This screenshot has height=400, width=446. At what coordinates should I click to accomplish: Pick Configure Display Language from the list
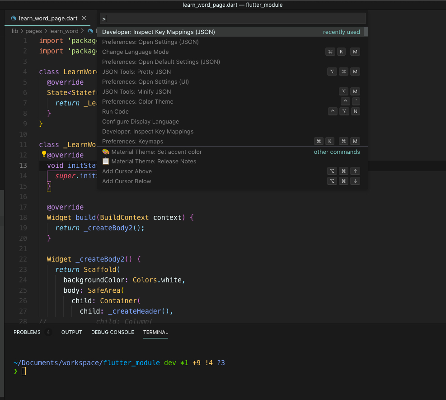click(x=141, y=122)
